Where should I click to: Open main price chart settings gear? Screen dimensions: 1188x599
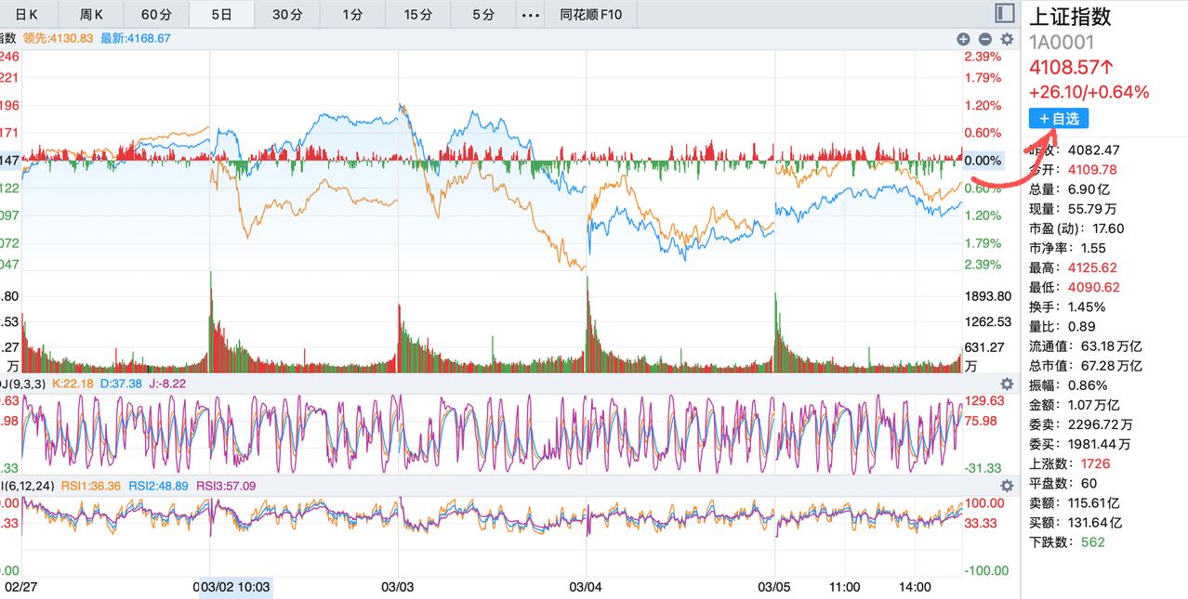tap(1007, 39)
